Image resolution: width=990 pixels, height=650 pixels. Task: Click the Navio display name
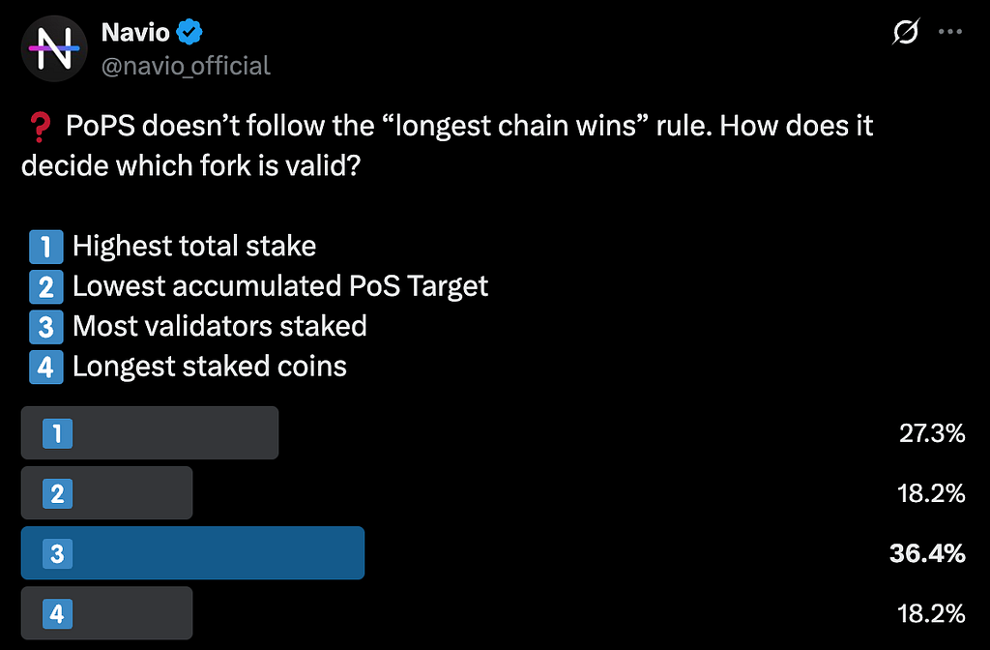pyautogui.click(x=135, y=32)
